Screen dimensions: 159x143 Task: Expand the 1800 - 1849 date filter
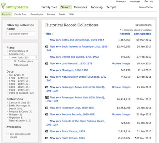point(7,84)
